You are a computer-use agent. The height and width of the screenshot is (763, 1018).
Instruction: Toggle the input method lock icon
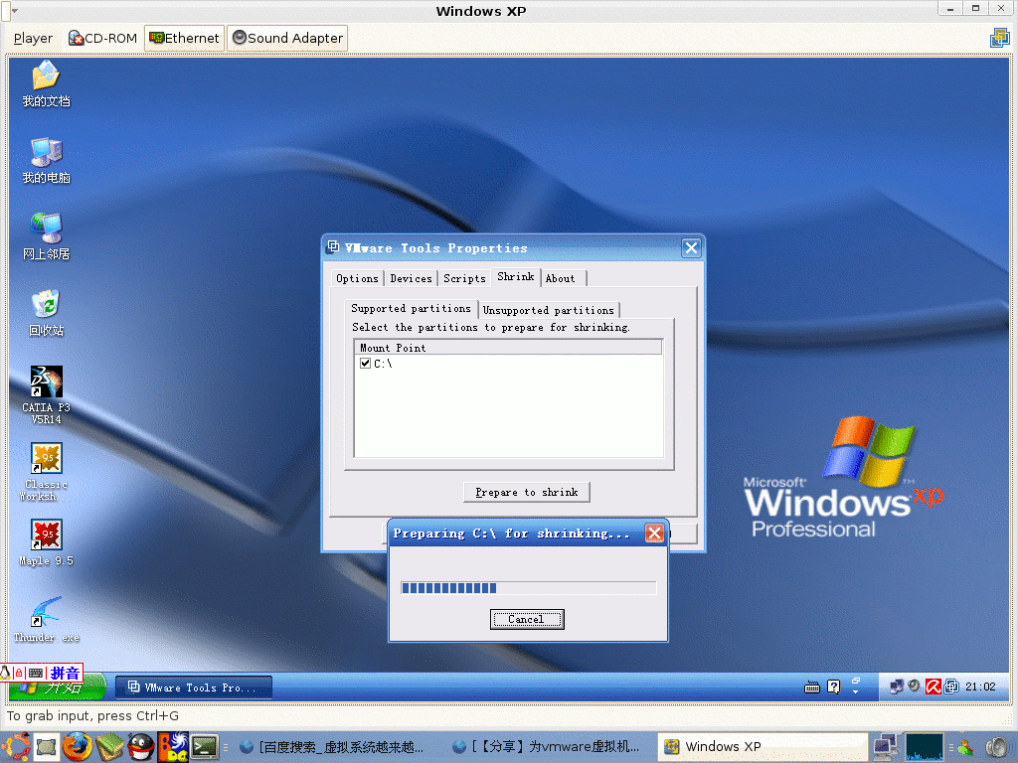point(19,673)
